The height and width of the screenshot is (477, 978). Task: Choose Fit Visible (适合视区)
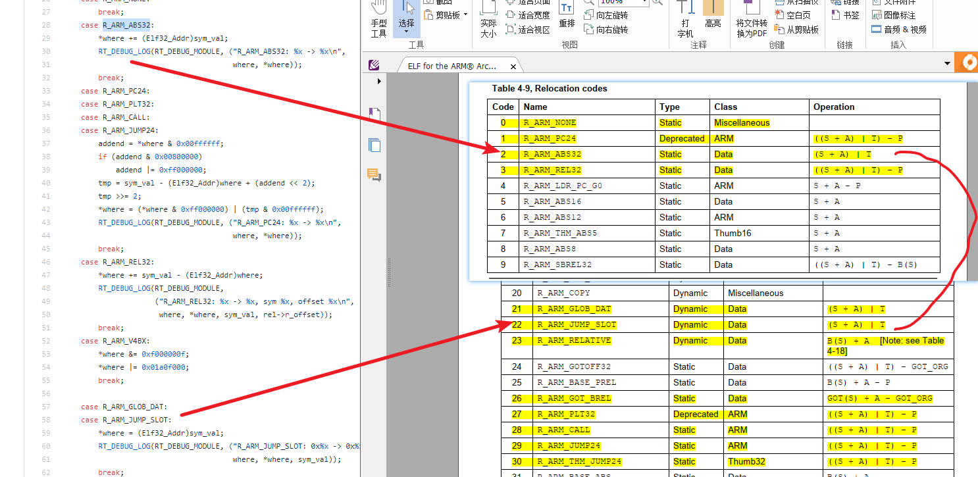pyautogui.click(x=527, y=30)
